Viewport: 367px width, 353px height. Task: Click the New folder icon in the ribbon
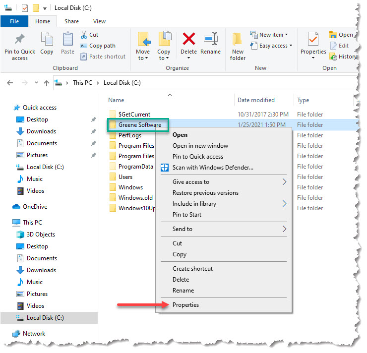point(238,40)
